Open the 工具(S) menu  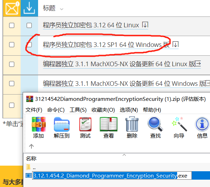pyautogui.click(x=78, y=110)
